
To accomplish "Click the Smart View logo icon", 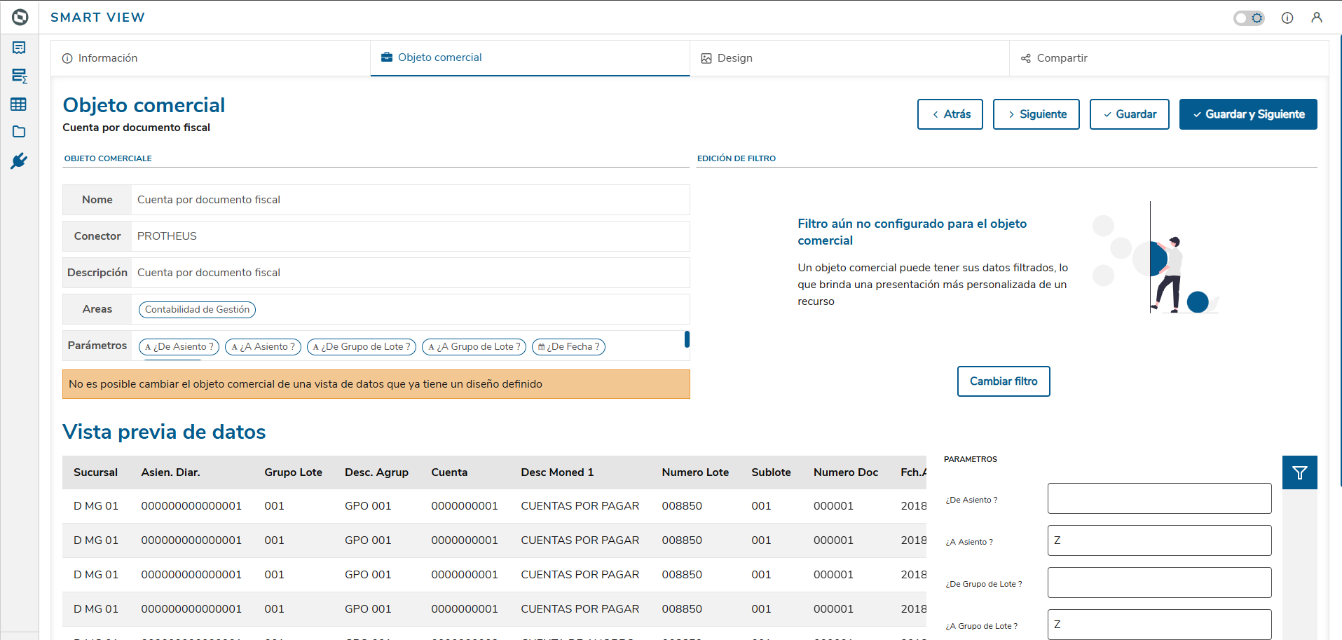I will click(20, 17).
